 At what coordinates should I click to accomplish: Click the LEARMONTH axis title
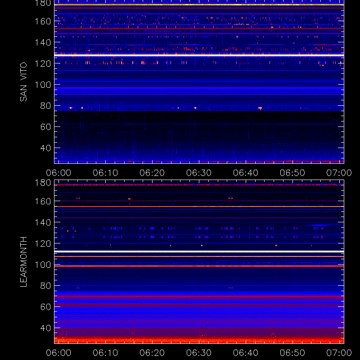[23, 262]
